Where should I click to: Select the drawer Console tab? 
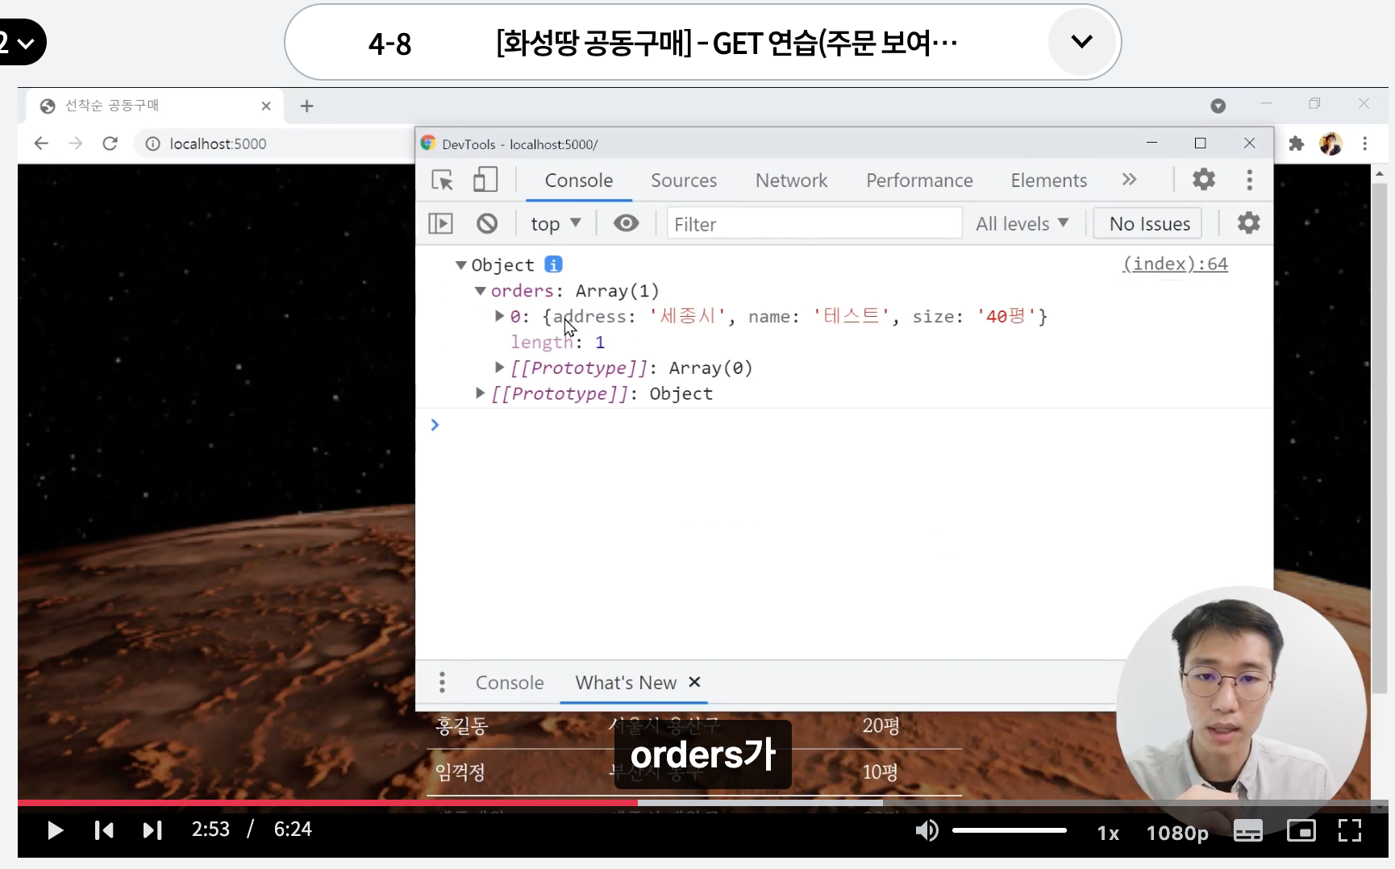tap(510, 682)
